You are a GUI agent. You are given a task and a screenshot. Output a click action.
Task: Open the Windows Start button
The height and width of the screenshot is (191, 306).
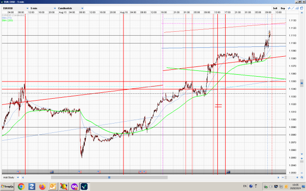click(7, 187)
